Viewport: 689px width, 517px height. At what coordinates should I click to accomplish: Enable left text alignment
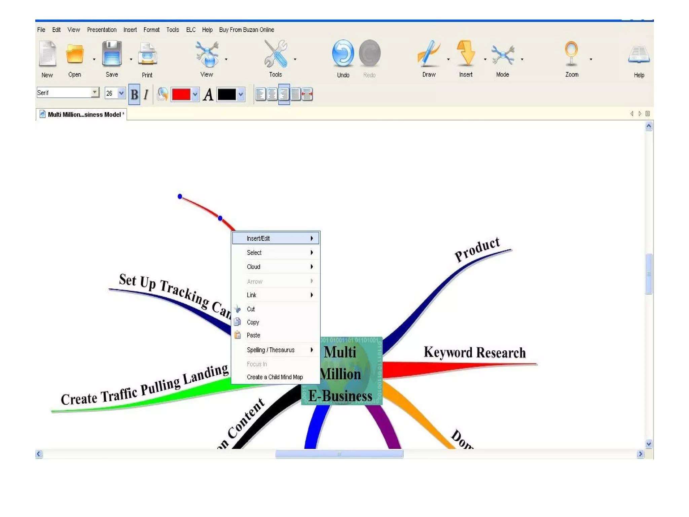260,94
